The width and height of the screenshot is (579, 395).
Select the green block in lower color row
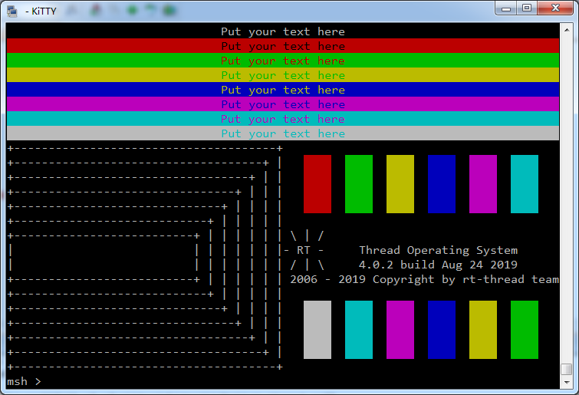(x=525, y=330)
